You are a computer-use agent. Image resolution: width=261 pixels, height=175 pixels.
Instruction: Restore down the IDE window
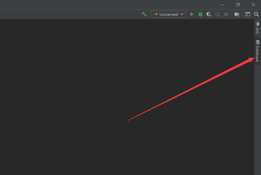pyautogui.click(x=238, y=5)
